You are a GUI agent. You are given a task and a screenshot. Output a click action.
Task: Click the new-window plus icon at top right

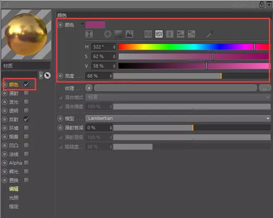coord(269,4)
